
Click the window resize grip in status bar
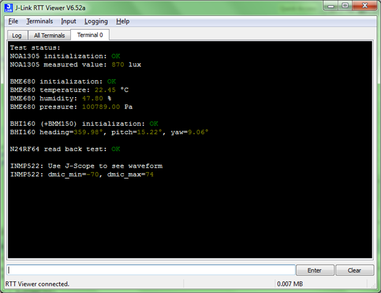(x=374, y=286)
